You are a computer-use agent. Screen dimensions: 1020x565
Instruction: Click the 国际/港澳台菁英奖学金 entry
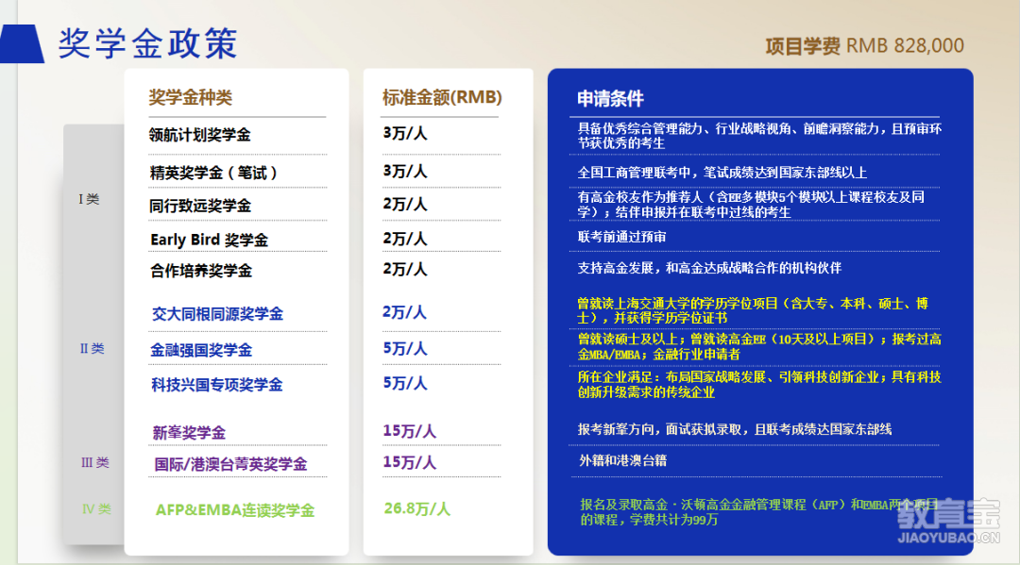click(x=230, y=464)
